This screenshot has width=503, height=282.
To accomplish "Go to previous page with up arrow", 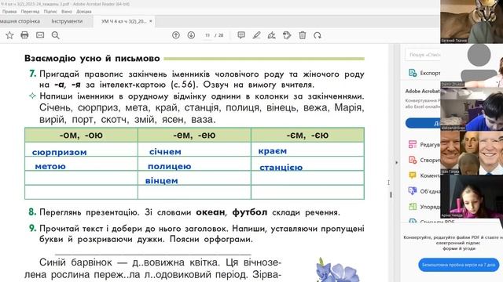I will click(x=176, y=35).
